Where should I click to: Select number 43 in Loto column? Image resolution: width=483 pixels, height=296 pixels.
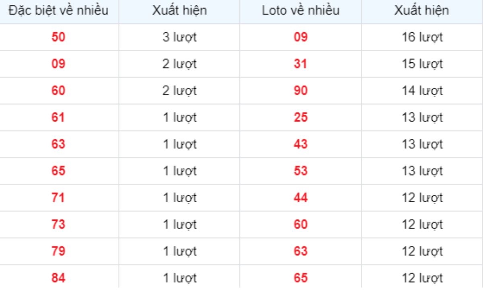[300, 144]
